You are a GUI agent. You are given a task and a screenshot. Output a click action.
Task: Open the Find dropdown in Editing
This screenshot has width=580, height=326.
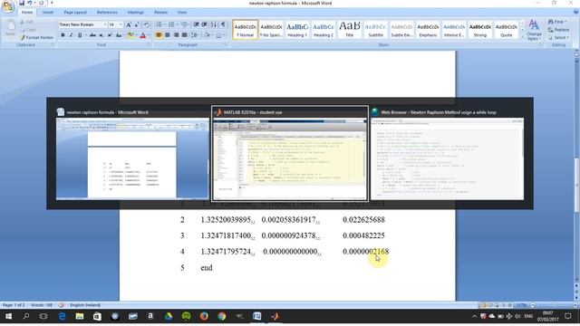(558, 22)
